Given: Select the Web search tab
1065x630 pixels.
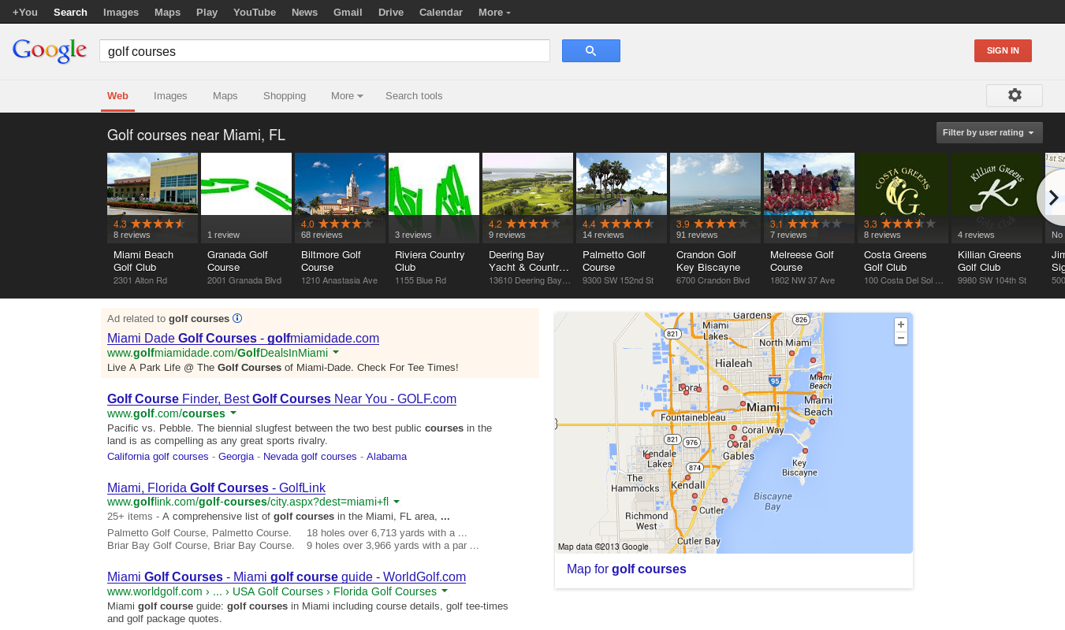Looking at the screenshot, I should pos(118,96).
